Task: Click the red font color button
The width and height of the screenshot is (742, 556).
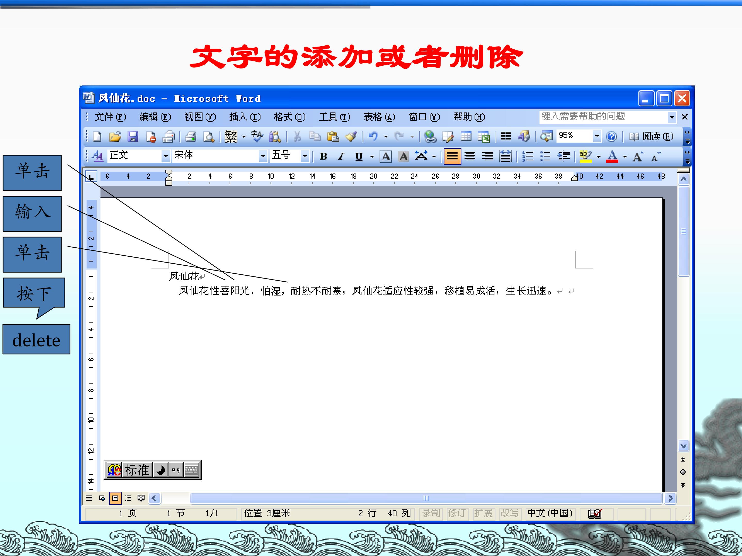Action: coord(612,156)
